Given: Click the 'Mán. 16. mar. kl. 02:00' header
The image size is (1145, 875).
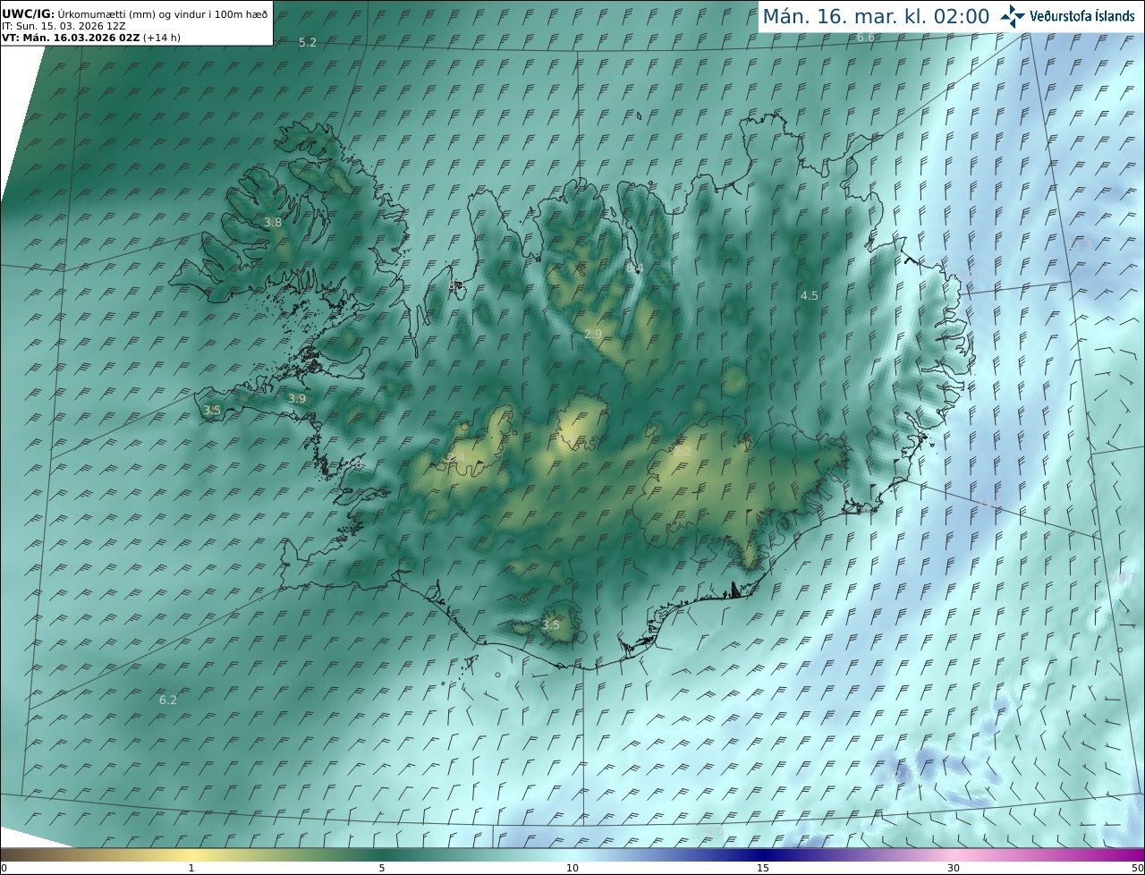Looking at the screenshot, I should [876, 16].
